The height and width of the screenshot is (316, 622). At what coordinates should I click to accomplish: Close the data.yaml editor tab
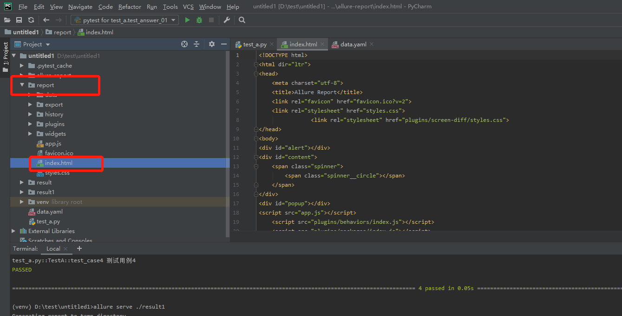(x=372, y=44)
